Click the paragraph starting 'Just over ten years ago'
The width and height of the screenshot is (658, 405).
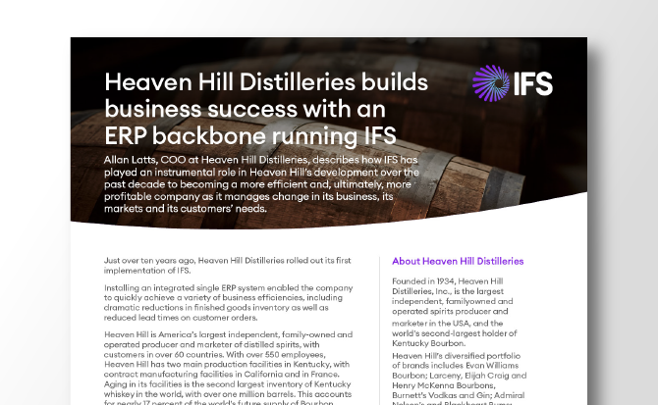coord(228,264)
